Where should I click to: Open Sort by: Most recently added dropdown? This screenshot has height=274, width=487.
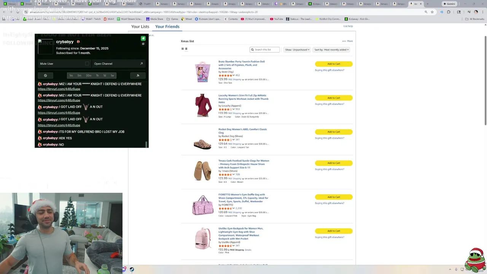pyautogui.click(x=331, y=49)
